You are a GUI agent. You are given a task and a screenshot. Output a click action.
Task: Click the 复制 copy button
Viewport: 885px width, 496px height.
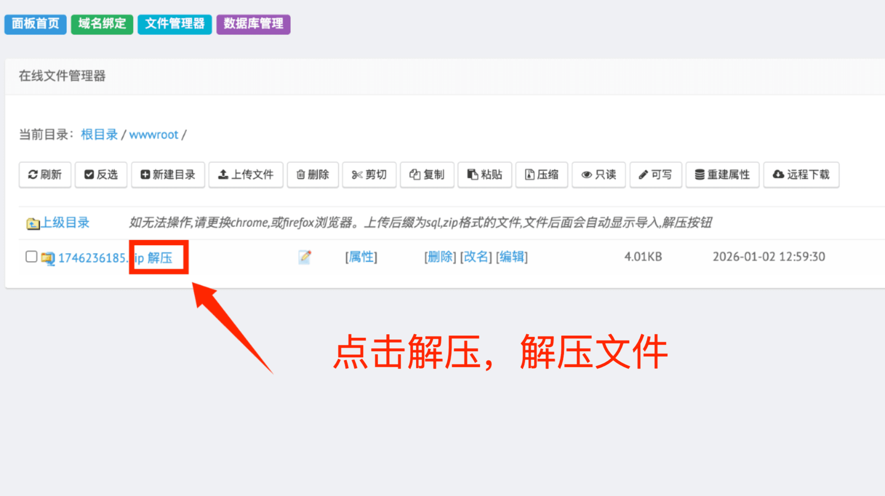coord(427,175)
